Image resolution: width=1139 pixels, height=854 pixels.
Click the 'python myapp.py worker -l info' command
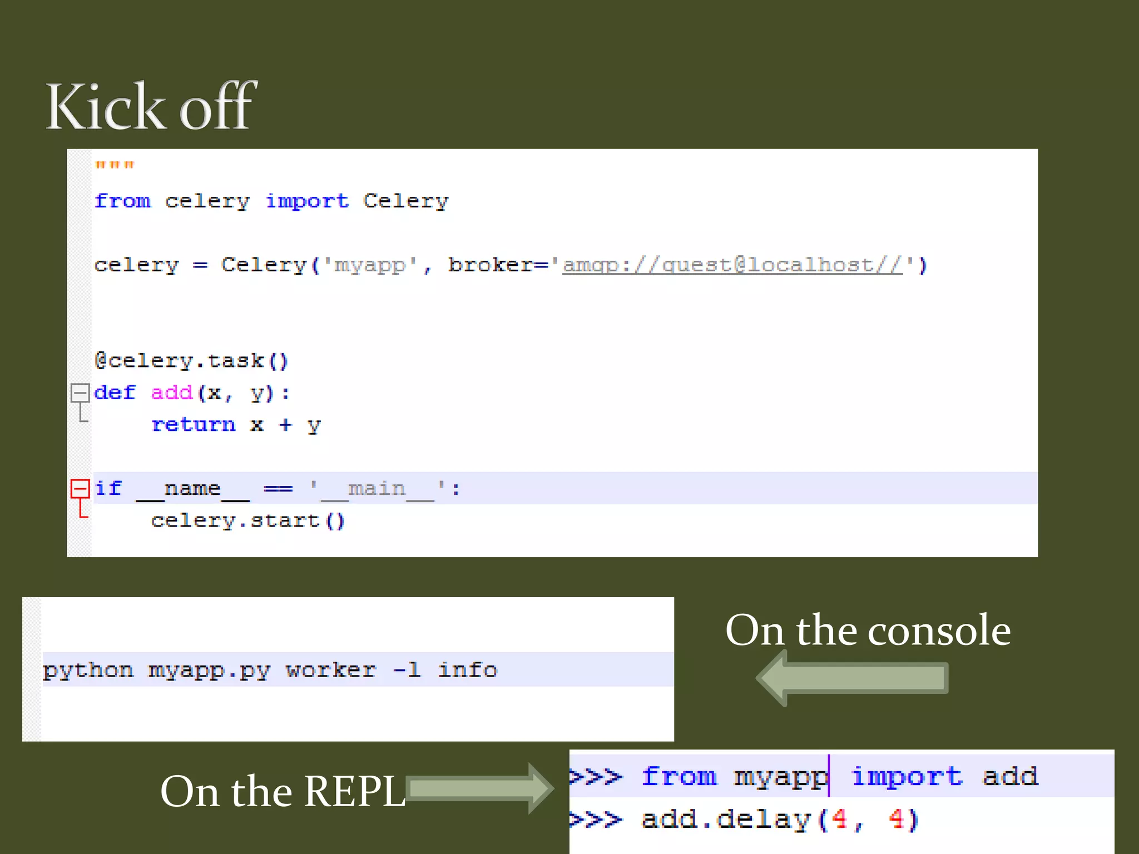(270, 671)
